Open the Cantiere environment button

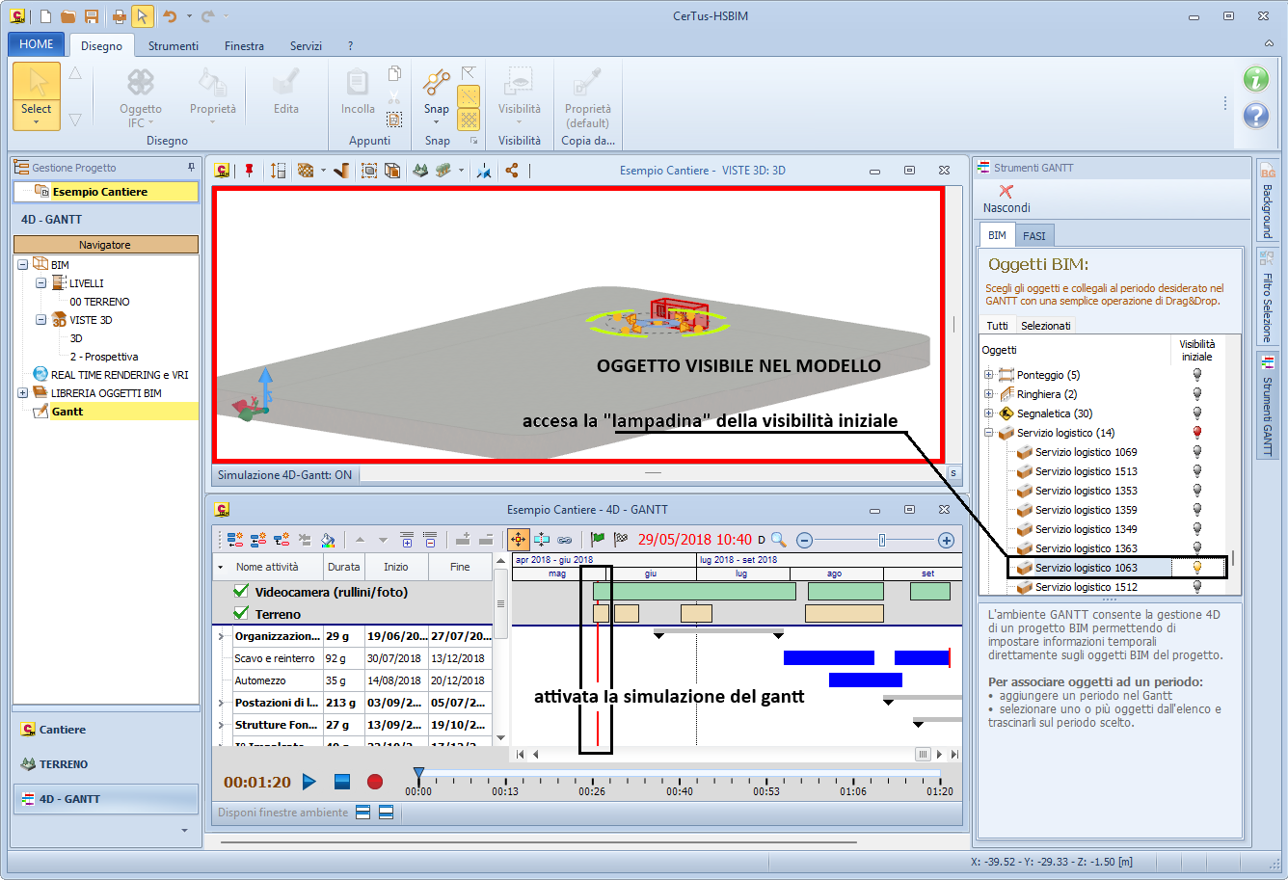tap(63, 730)
